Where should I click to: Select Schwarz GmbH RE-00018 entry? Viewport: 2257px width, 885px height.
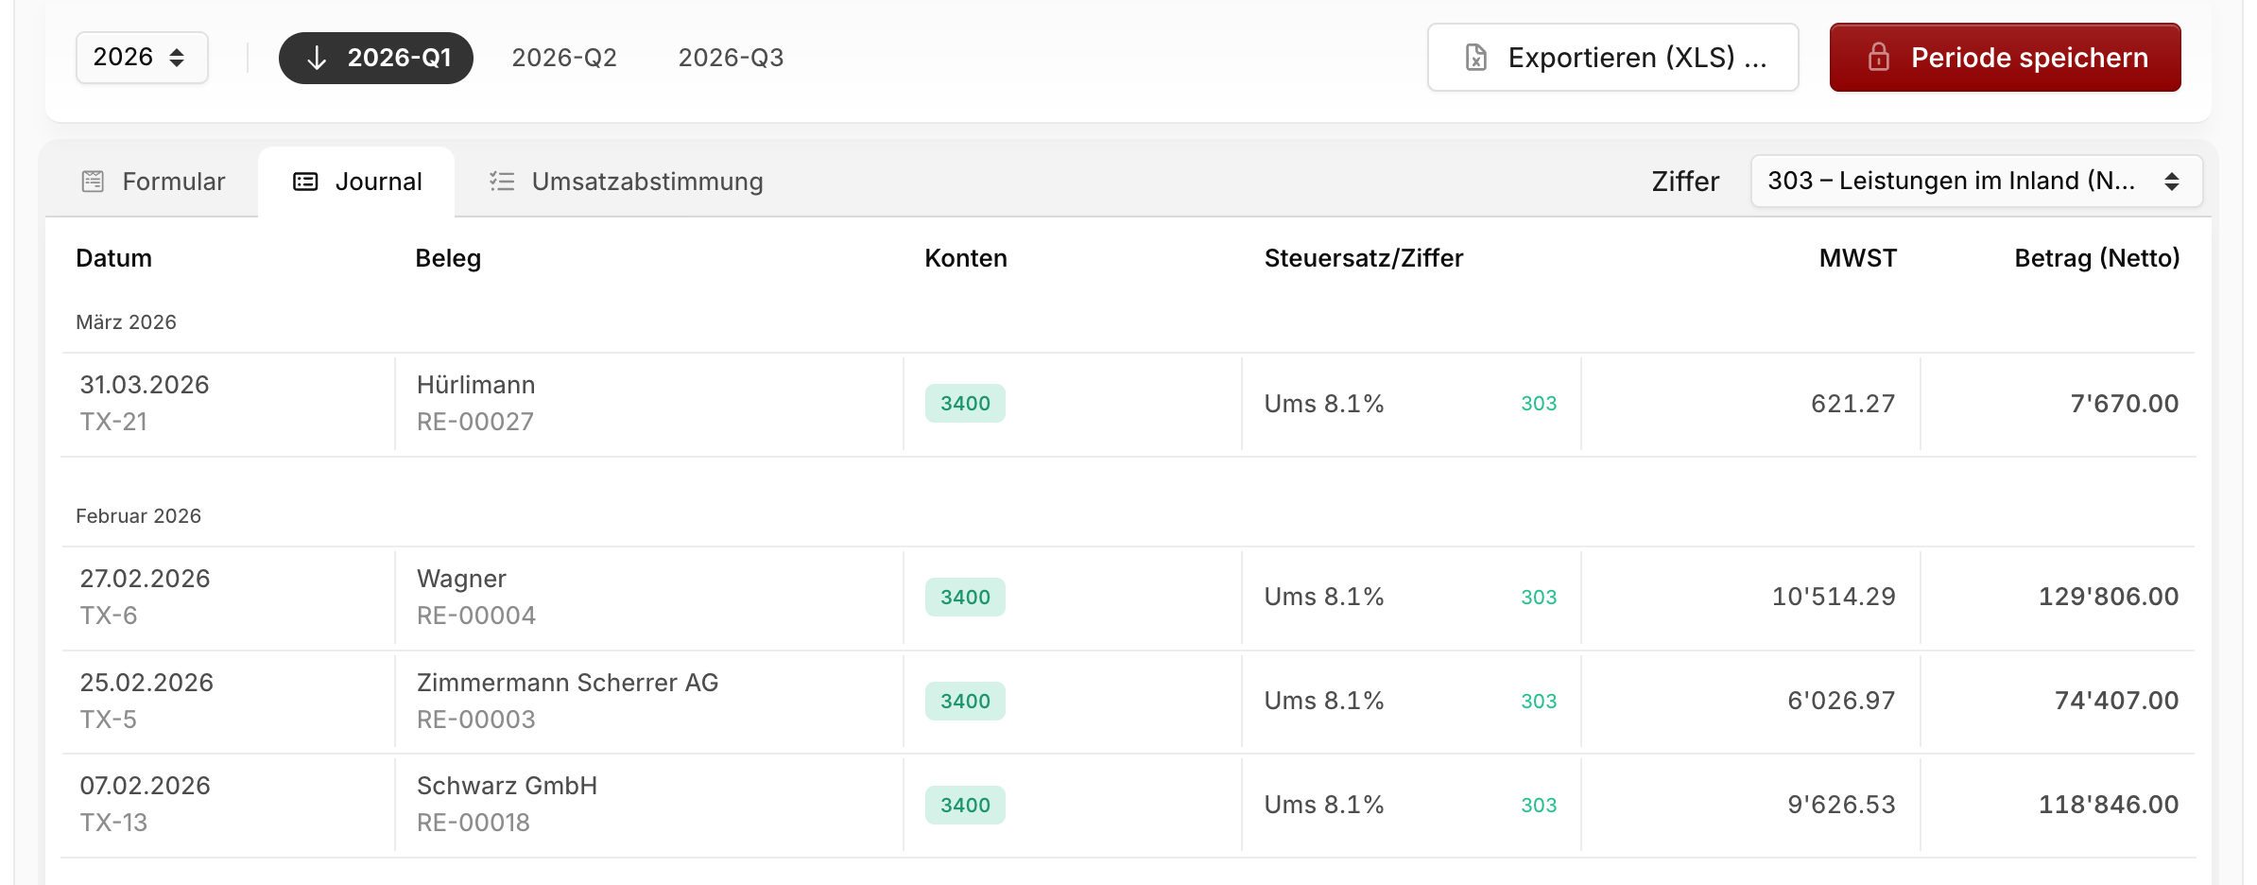click(x=507, y=805)
